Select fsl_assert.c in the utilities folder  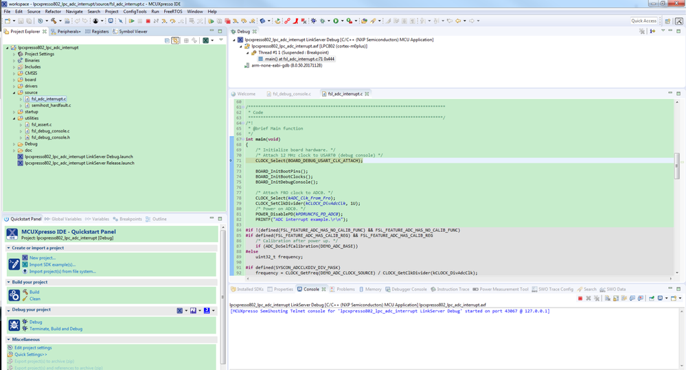coord(41,125)
